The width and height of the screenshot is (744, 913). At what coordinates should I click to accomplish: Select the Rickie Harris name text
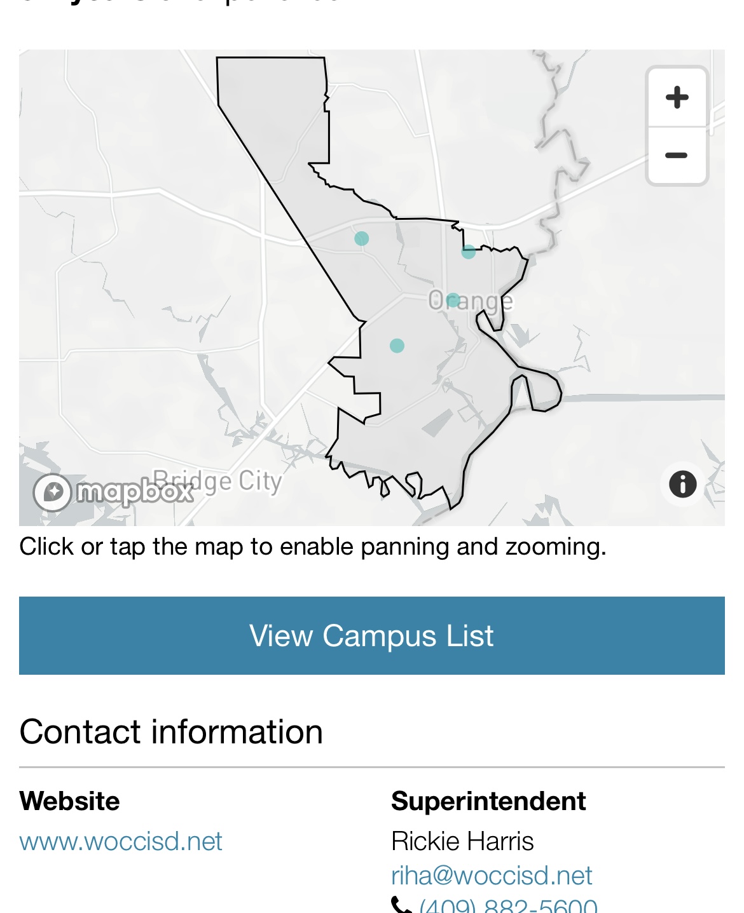point(462,841)
